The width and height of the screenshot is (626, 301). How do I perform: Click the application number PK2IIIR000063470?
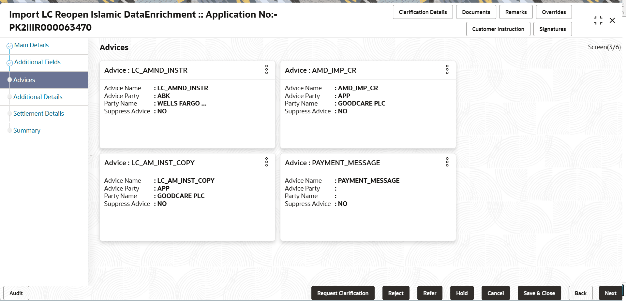pyautogui.click(x=51, y=28)
